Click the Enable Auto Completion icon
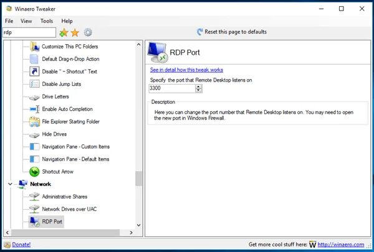 pyautogui.click(x=34, y=109)
